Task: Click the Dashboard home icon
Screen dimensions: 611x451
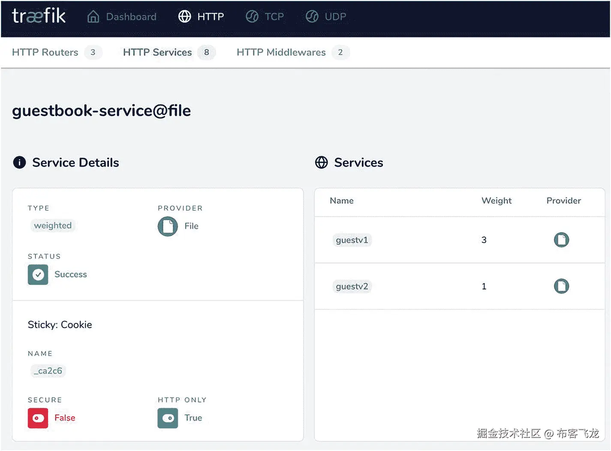Action: [x=93, y=17]
